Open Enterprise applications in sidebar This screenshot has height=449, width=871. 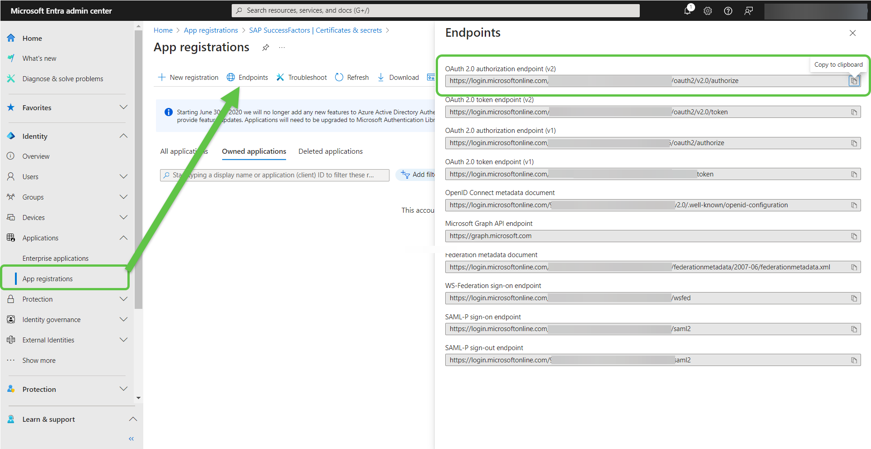[55, 259]
